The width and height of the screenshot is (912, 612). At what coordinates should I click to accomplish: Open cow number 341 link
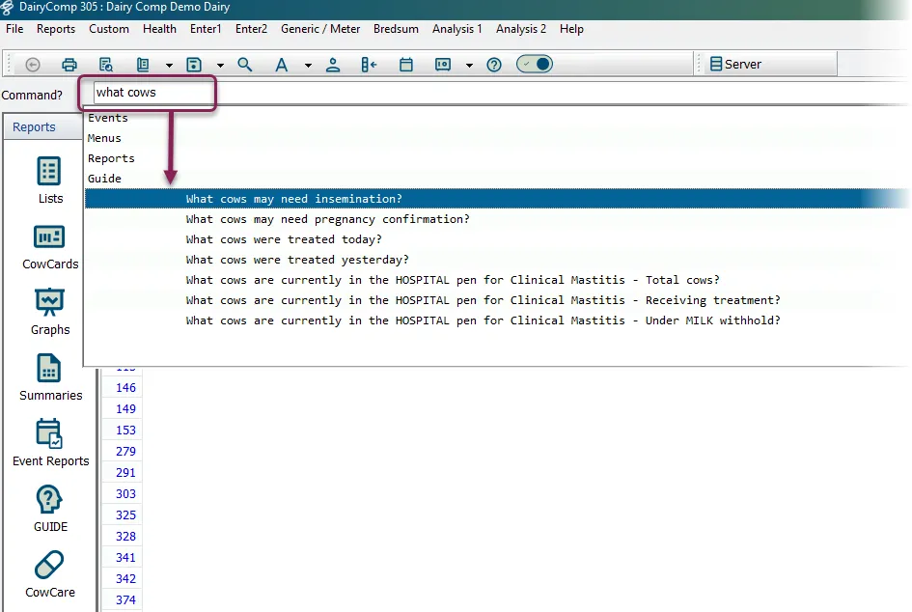[x=125, y=558]
